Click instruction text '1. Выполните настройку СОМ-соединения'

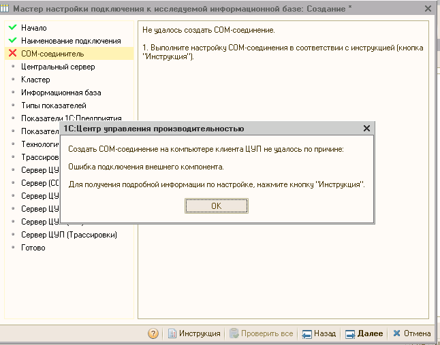coord(283,52)
